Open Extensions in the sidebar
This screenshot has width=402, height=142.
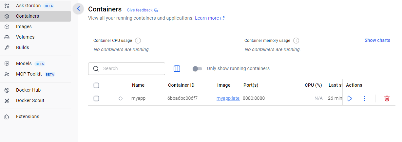(x=36, y=116)
